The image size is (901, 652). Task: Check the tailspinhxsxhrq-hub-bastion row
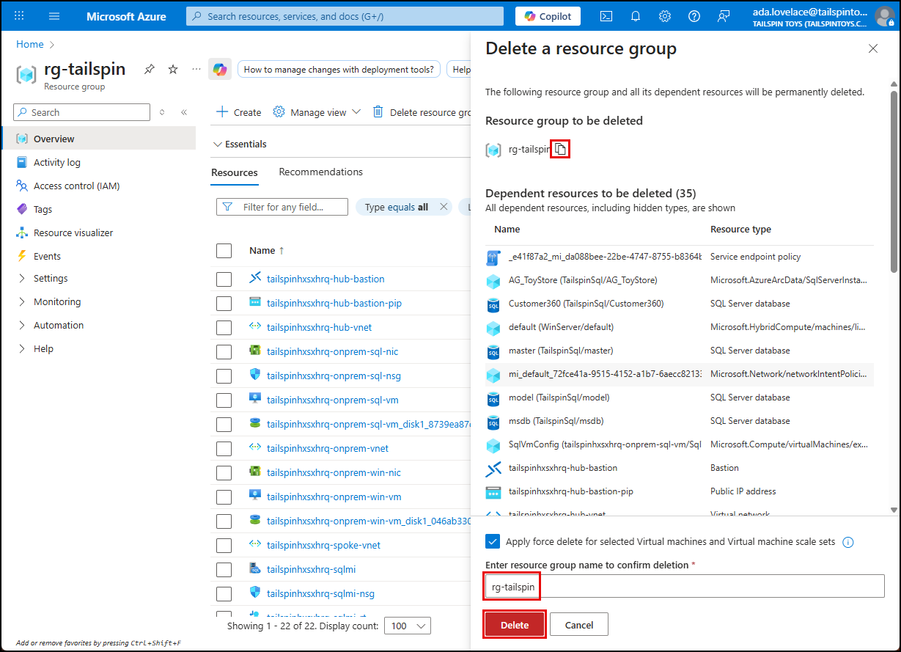[224, 279]
